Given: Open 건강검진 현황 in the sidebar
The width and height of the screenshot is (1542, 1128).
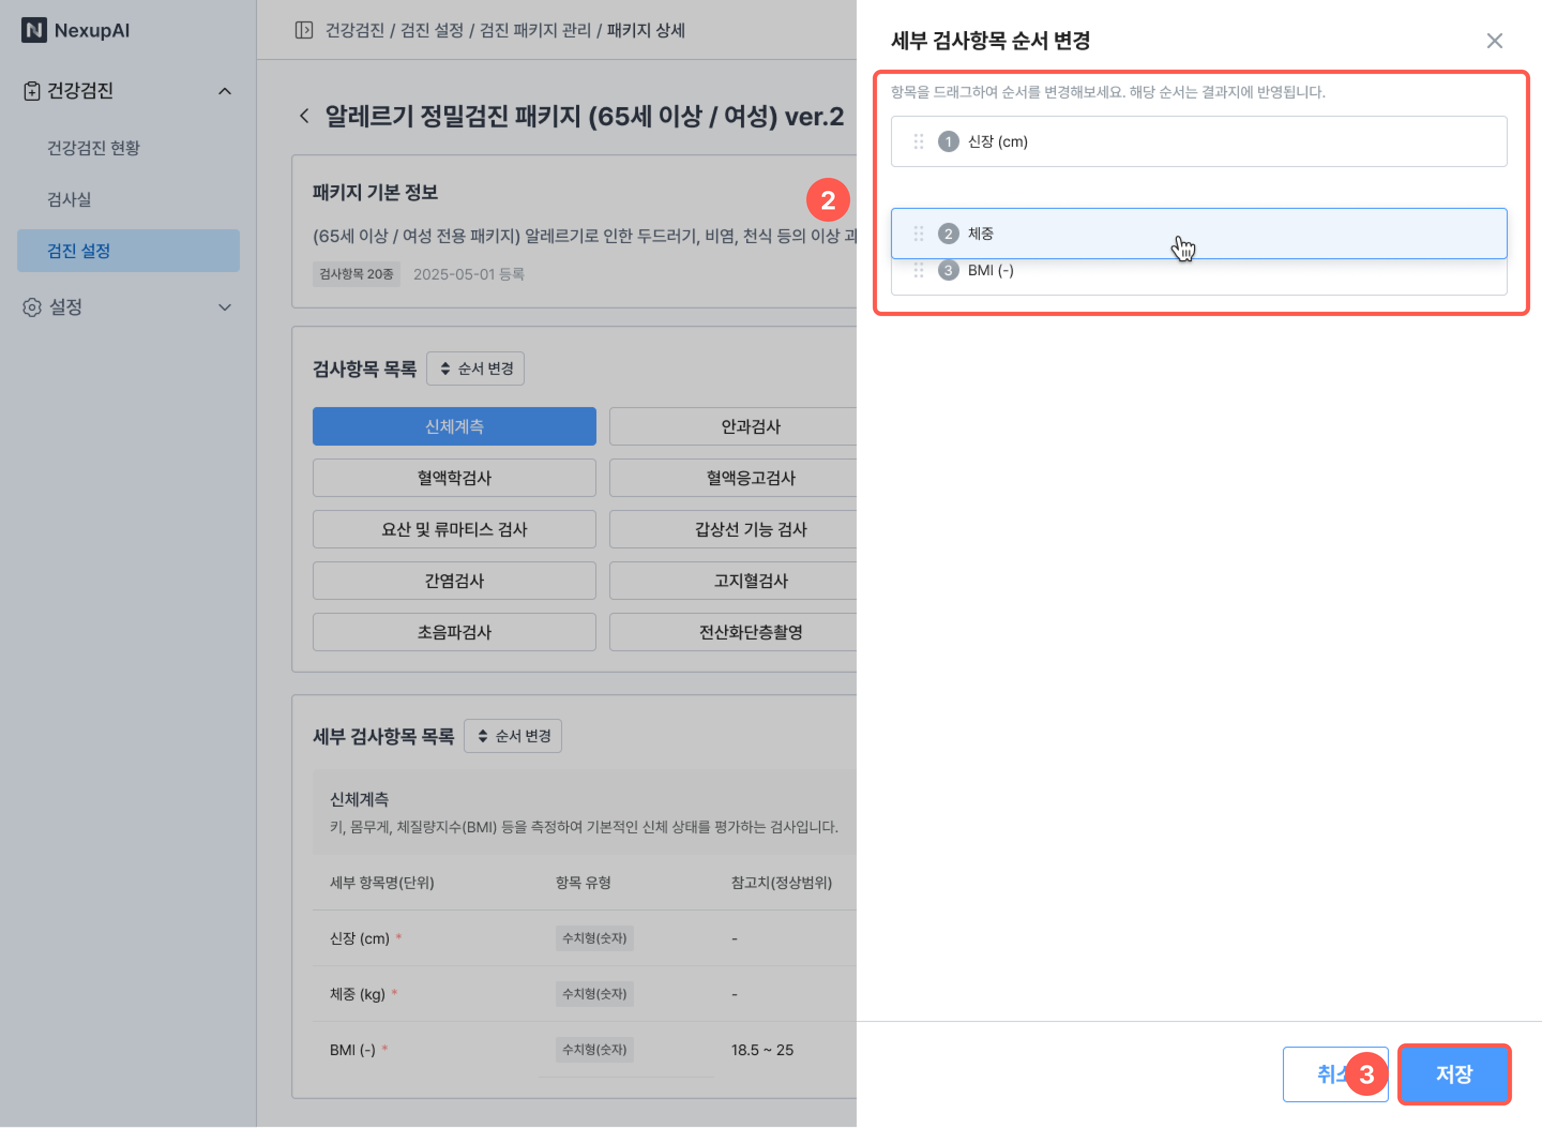Looking at the screenshot, I should point(94,147).
